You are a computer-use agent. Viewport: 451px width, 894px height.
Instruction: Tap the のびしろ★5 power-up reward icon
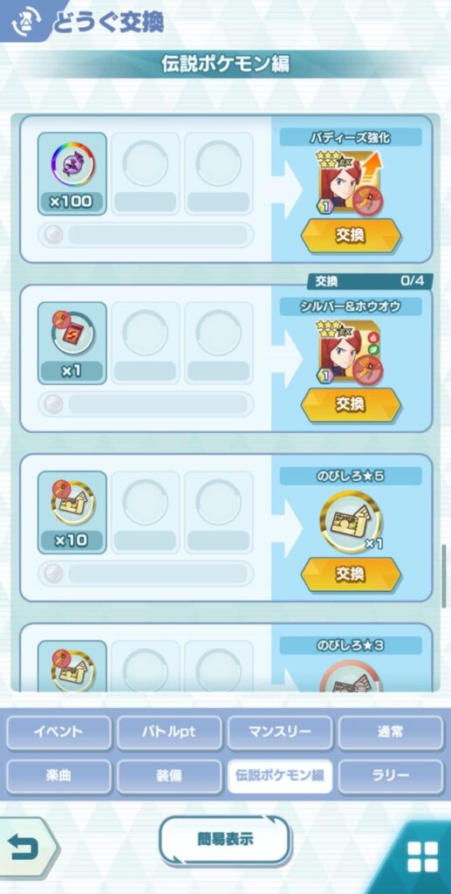pos(350,522)
